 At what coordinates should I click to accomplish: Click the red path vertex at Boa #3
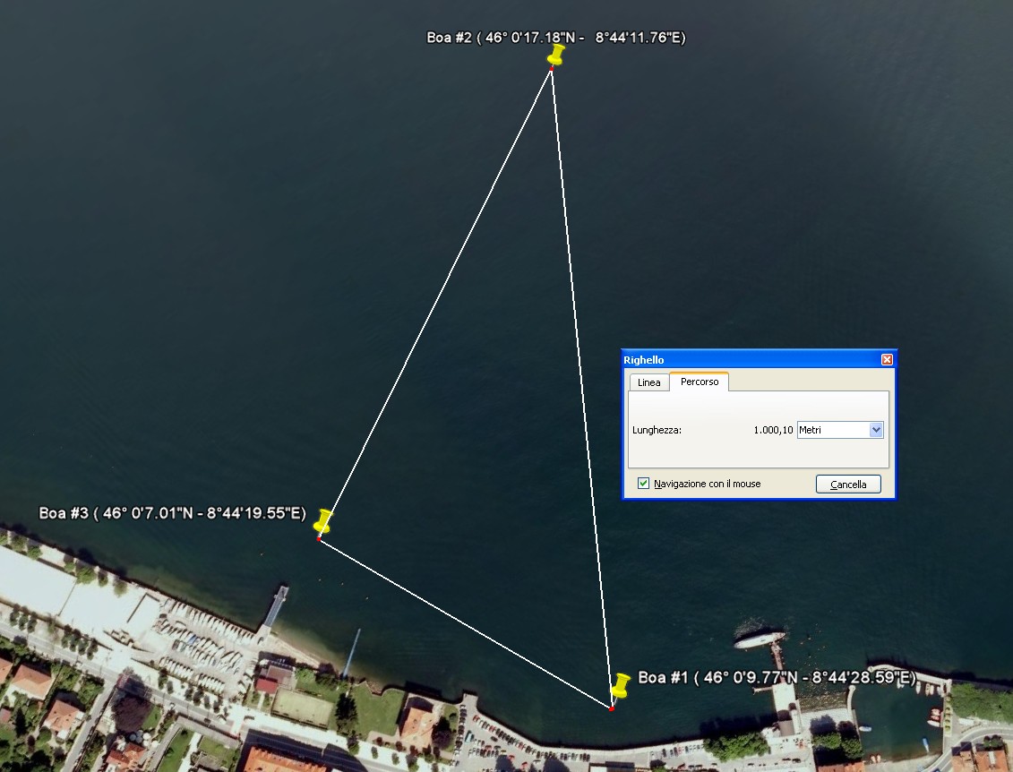click(319, 539)
